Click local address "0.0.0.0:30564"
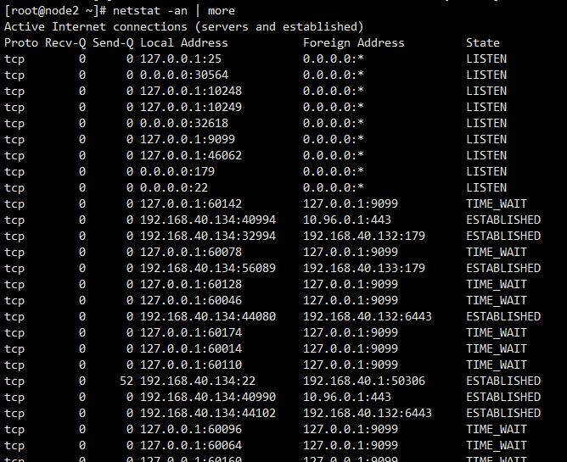Screen dimensions: 567x462 coord(184,75)
